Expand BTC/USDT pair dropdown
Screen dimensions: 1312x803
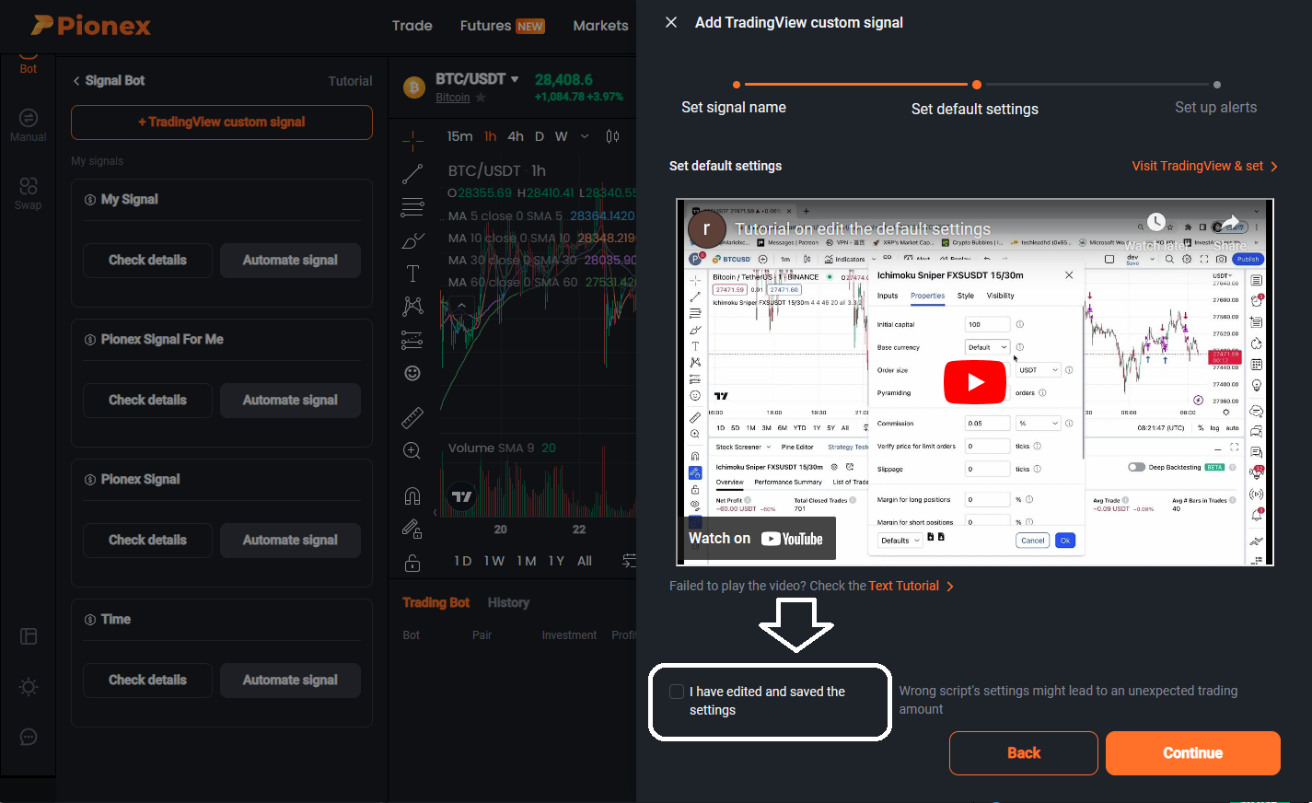[515, 79]
